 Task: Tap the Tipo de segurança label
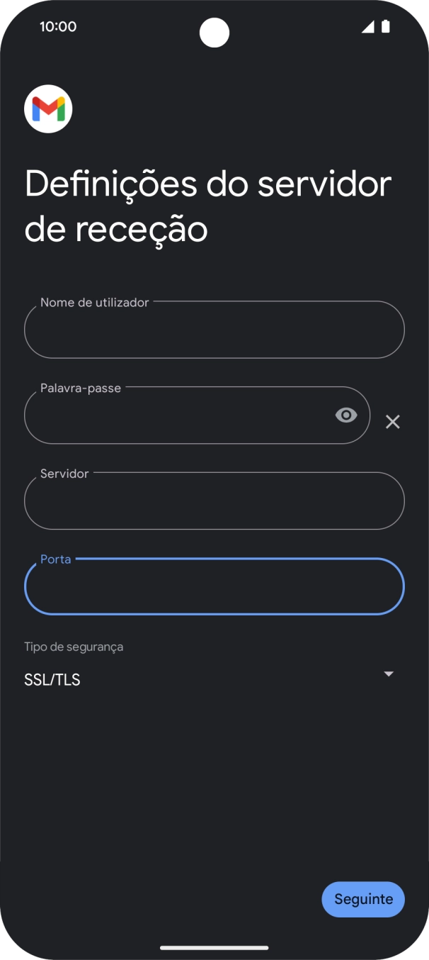pos(74,647)
